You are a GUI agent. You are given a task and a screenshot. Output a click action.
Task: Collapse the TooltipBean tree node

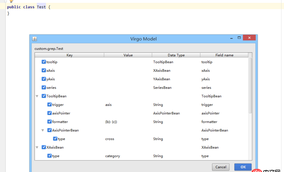[37, 96]
